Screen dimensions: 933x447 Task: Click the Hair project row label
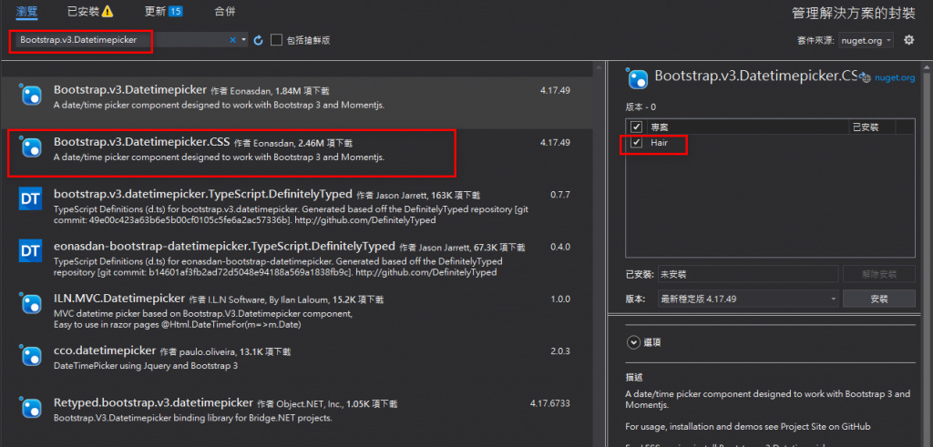[x=659, y=143]
